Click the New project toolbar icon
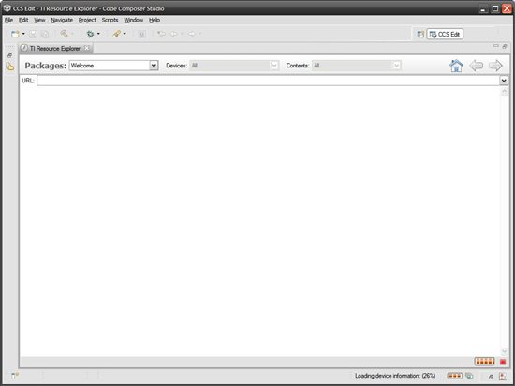 click(15, 34)
